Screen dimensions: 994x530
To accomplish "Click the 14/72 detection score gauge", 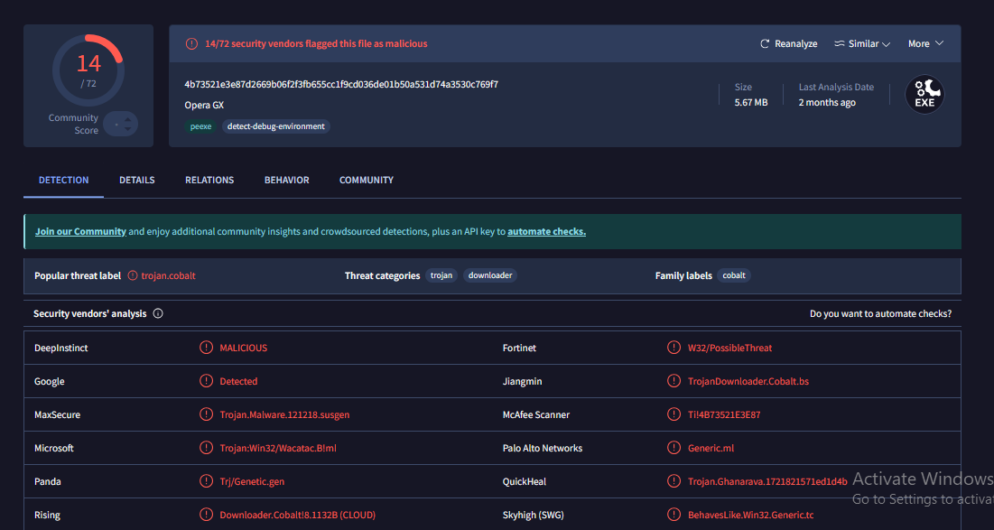I will (x=88, y=70).
